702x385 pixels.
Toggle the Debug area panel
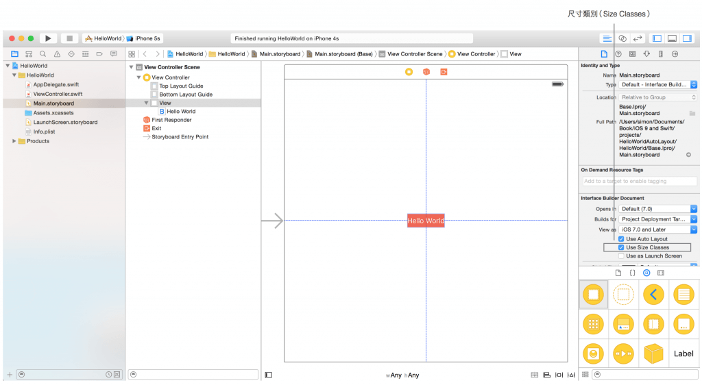[x=672, y=38]
